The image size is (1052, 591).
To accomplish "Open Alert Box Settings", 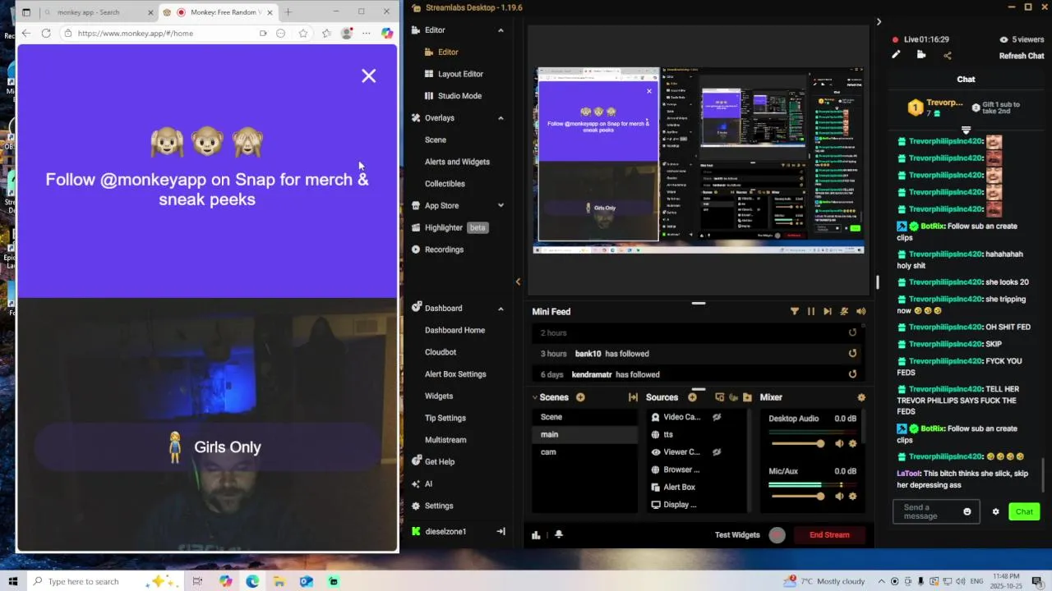I will (x=455, y=374).
